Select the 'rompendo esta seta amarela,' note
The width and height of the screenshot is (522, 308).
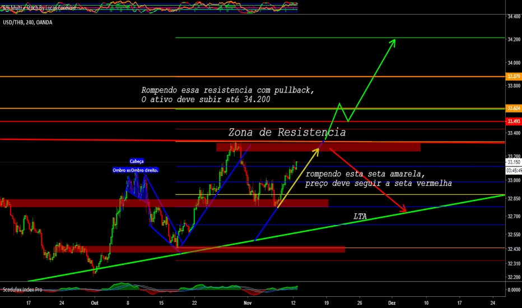tap(365, 174)
